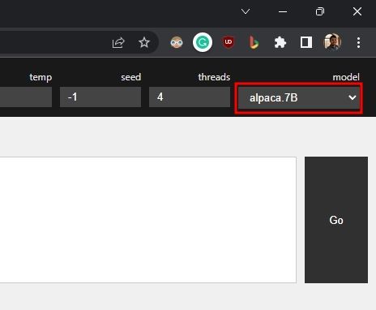Image resolution: width=376 pixels, height=310 pixels.
Task: Click the Go button
Action: point(336,220)
